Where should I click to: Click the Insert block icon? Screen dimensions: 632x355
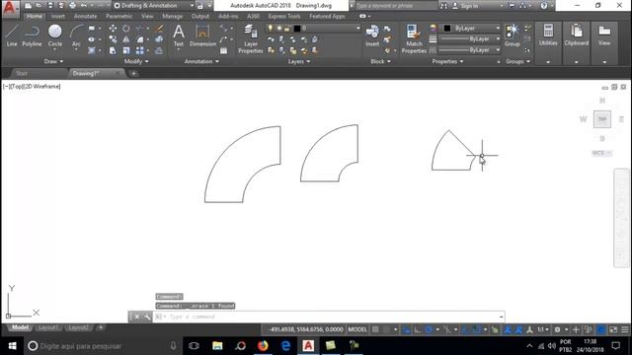(372, 35)
